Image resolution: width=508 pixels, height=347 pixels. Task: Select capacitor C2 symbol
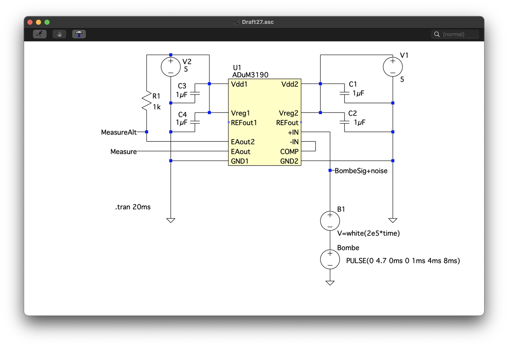pos(344,122)
